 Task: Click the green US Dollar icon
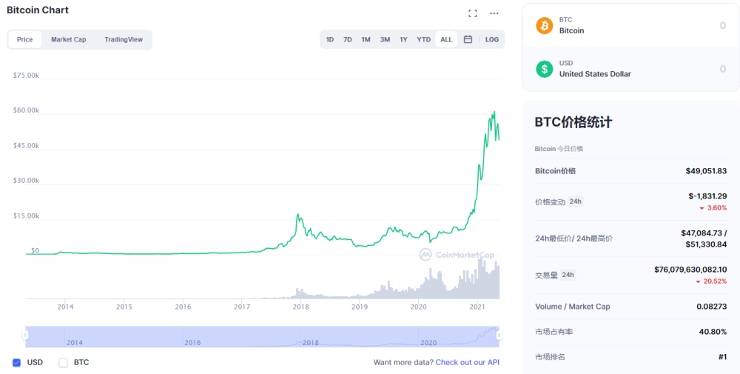(x=544, y=69)
